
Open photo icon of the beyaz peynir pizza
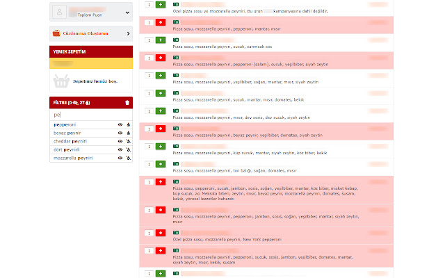[176, 129]
